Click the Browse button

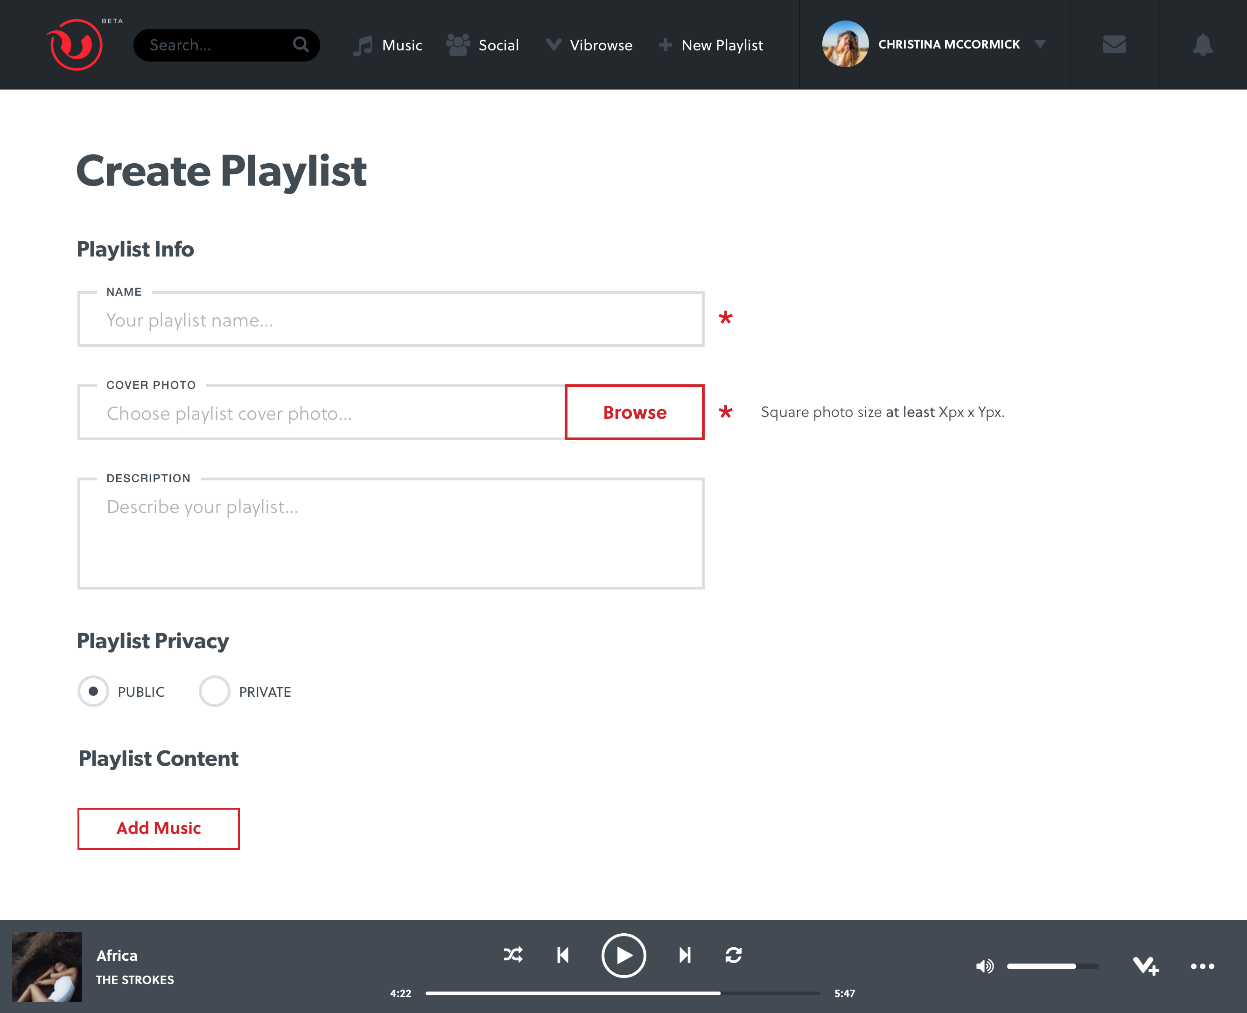[635, 412]
